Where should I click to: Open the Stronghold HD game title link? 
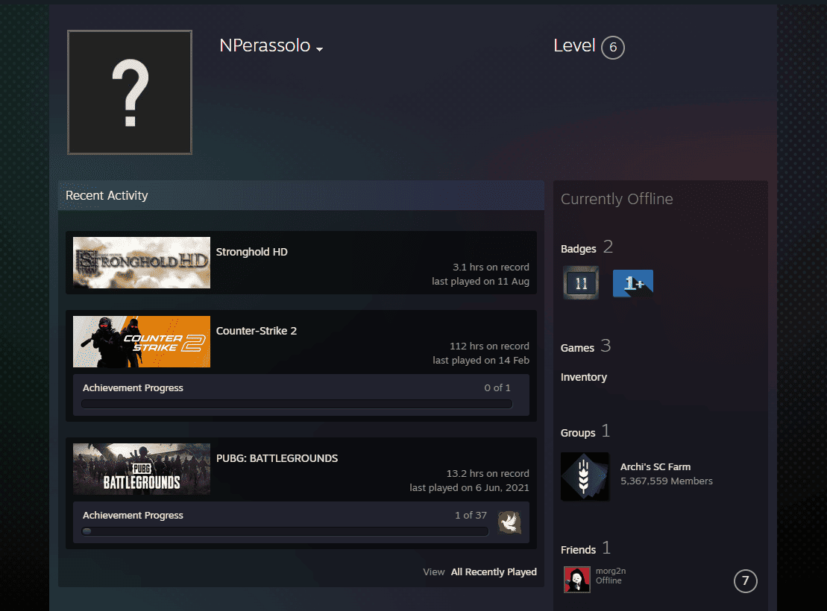click(251, 252)
